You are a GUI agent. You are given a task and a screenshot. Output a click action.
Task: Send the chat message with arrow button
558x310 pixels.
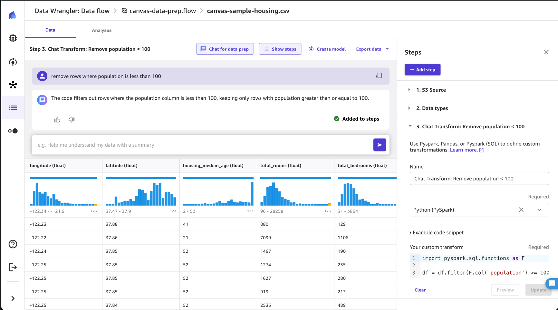point(380,145)
